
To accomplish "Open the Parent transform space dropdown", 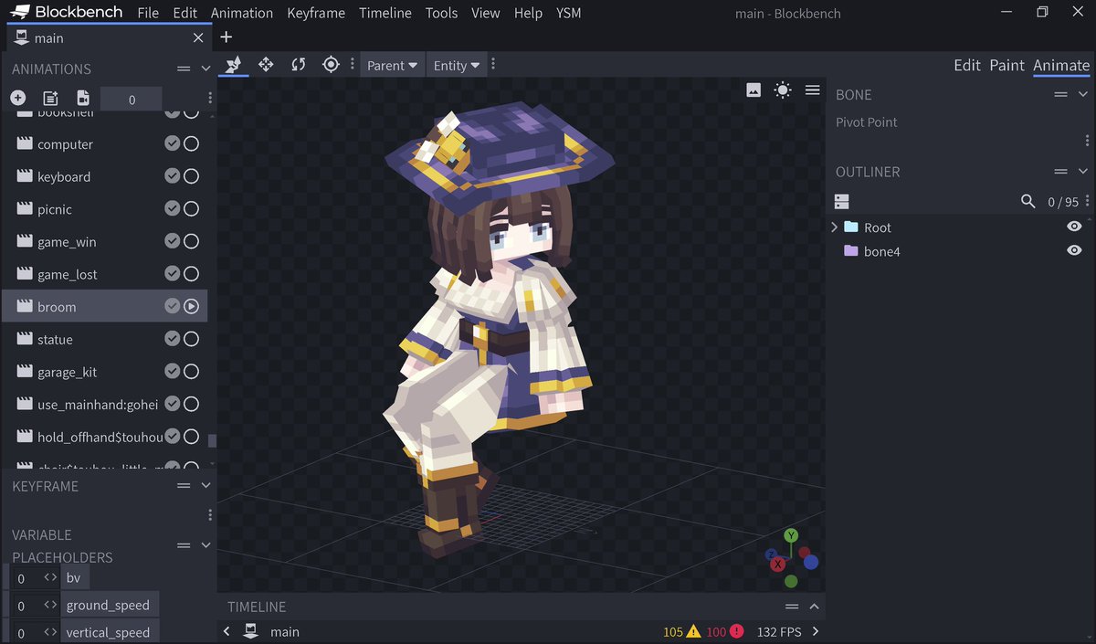I will pyautogui.click(x=393, y=65).
